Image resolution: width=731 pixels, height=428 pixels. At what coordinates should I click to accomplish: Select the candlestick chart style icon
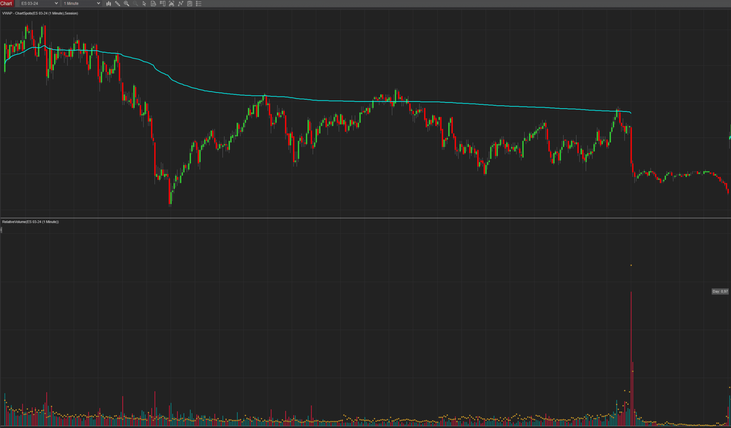pyautogui.click(x=109, y=3)
